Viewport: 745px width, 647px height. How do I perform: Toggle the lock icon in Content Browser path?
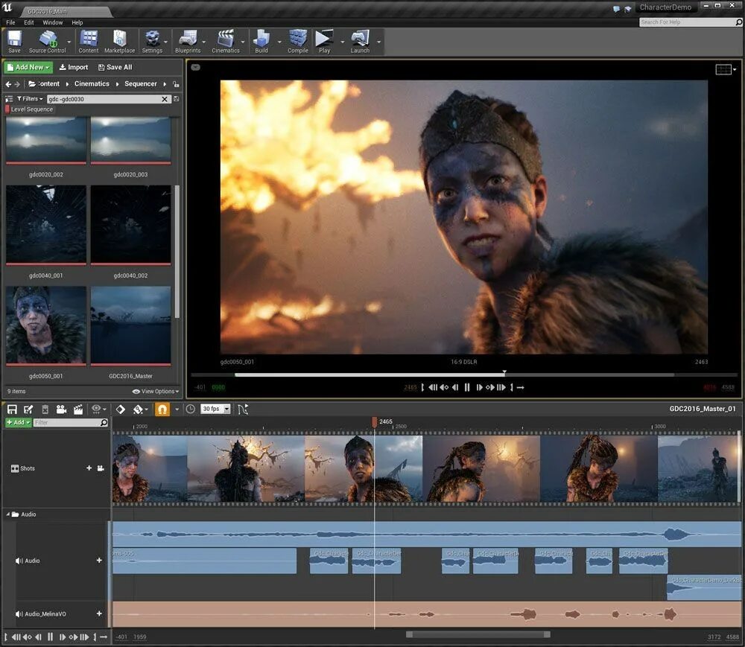(175, 84)
